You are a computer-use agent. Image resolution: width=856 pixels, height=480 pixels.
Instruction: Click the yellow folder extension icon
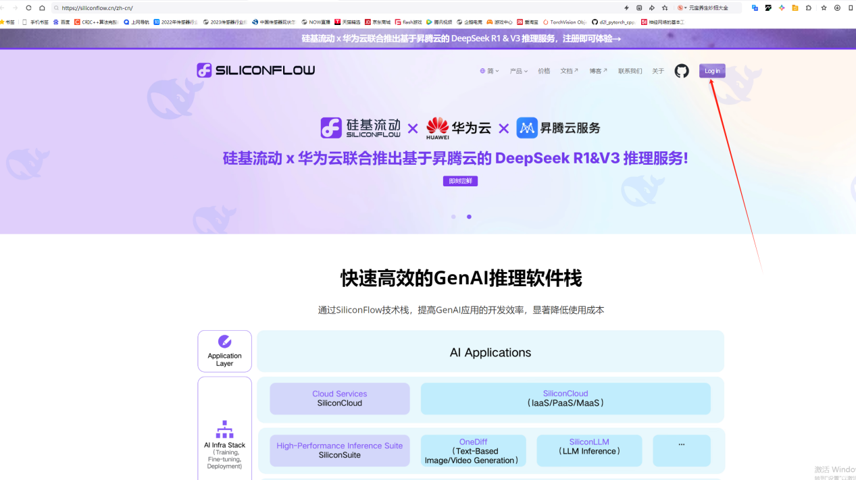[x=795, y=7]
